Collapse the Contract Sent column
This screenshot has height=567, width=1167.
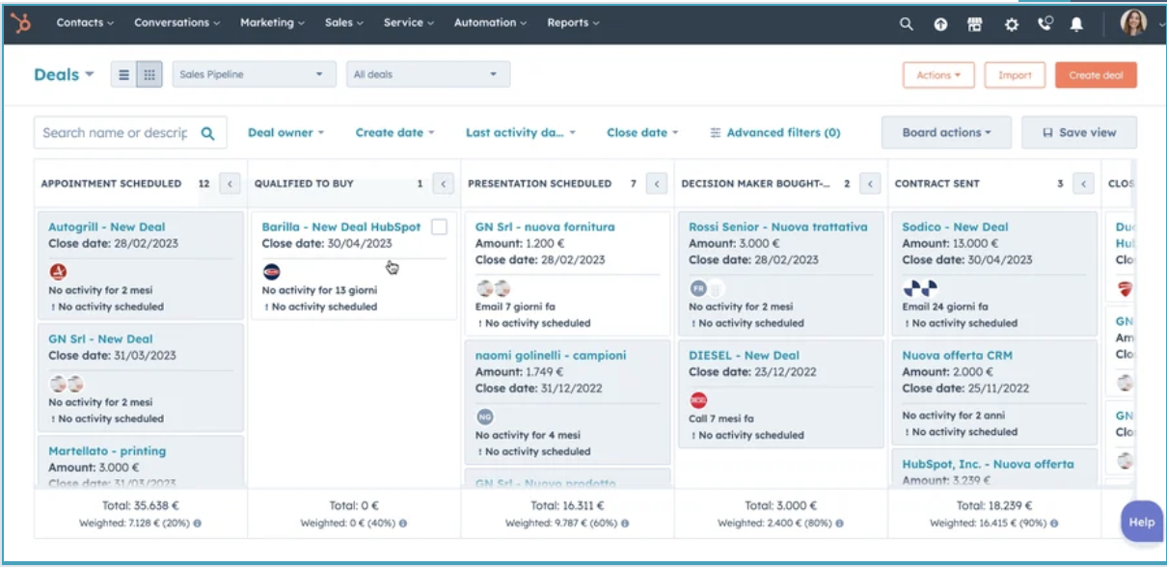[x=1083, y=183]
